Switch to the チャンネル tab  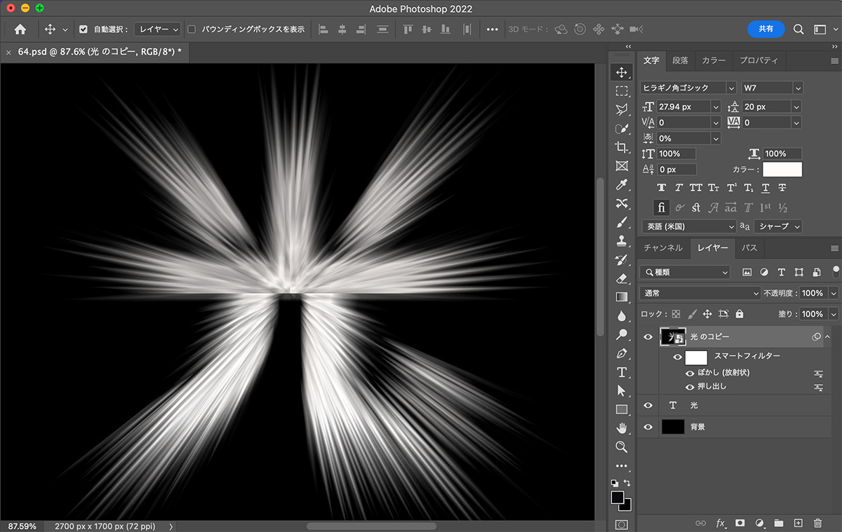663,248
